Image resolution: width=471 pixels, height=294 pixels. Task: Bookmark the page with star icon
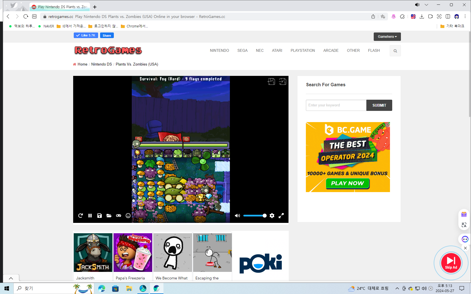pyautogui.click(x=383, y=17)
